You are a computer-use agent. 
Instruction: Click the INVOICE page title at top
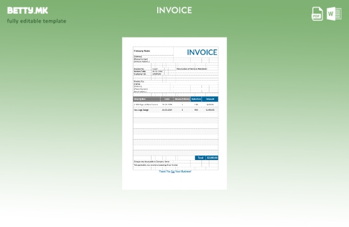point(174,10)
